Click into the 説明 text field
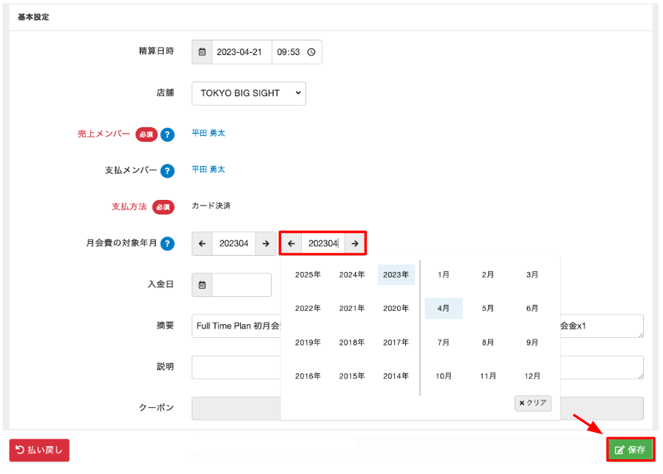The width and height of the screenshot is (663, 474). [x=235, y=367]
